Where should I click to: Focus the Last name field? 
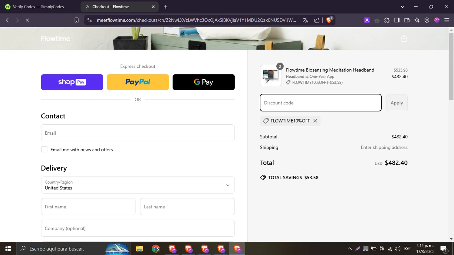pyautogui.click(x=187, y=207)
